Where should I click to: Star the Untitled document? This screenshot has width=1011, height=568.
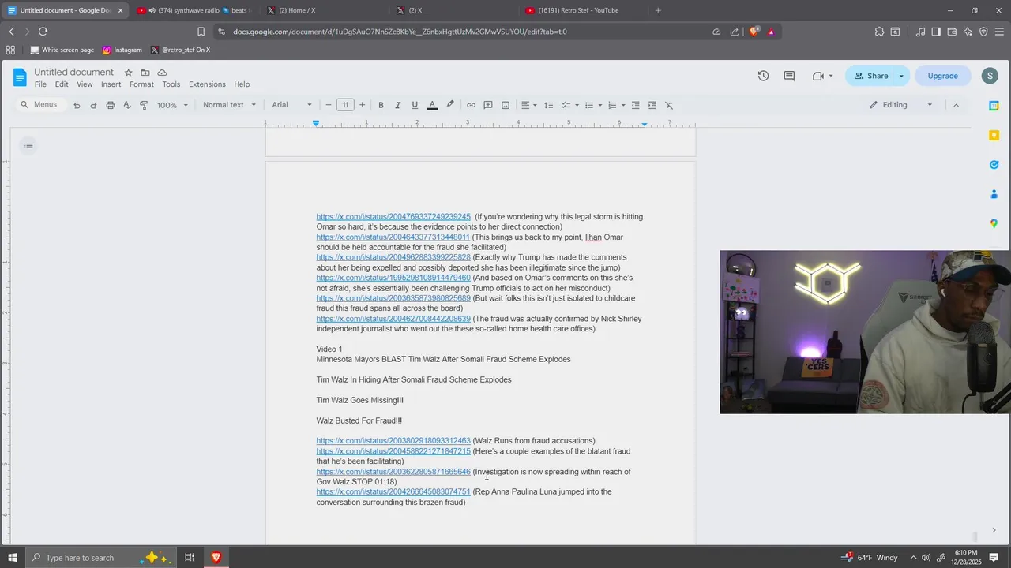[x=128, y=73]
